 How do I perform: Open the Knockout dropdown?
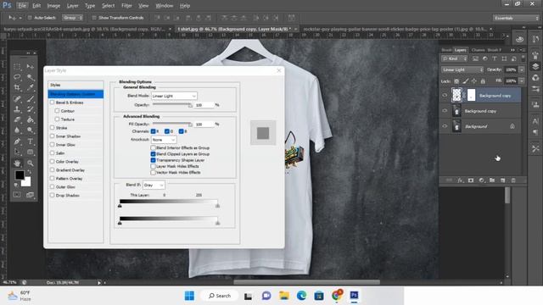[164, 140]
